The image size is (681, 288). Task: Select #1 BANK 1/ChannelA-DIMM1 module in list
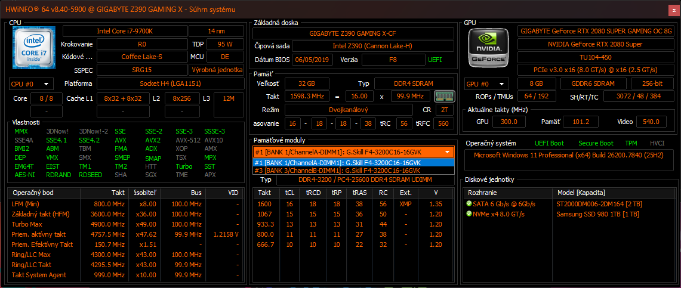tap(353, 163)
